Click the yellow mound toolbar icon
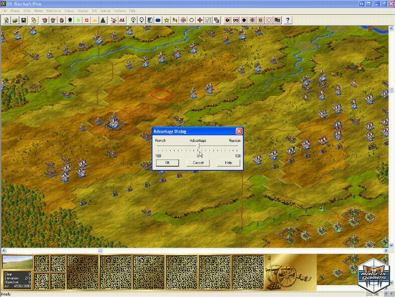The height and width of the screenshot is (297, 395). 95,20
